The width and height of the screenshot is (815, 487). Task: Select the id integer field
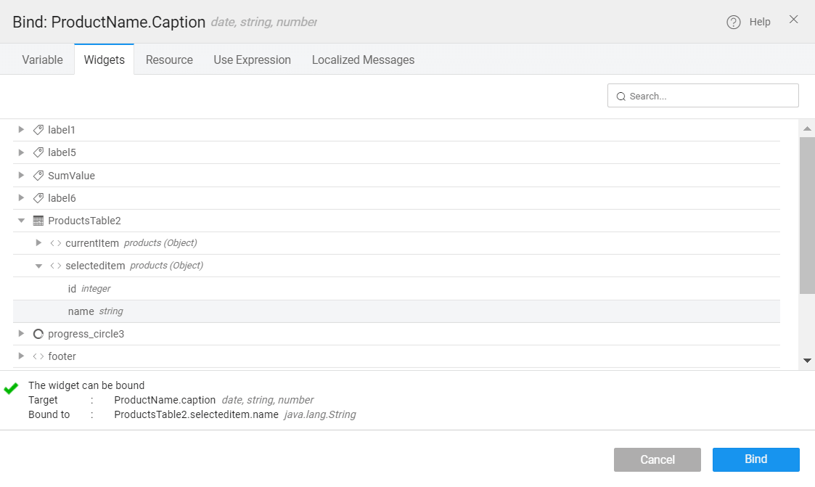[72, 289]
